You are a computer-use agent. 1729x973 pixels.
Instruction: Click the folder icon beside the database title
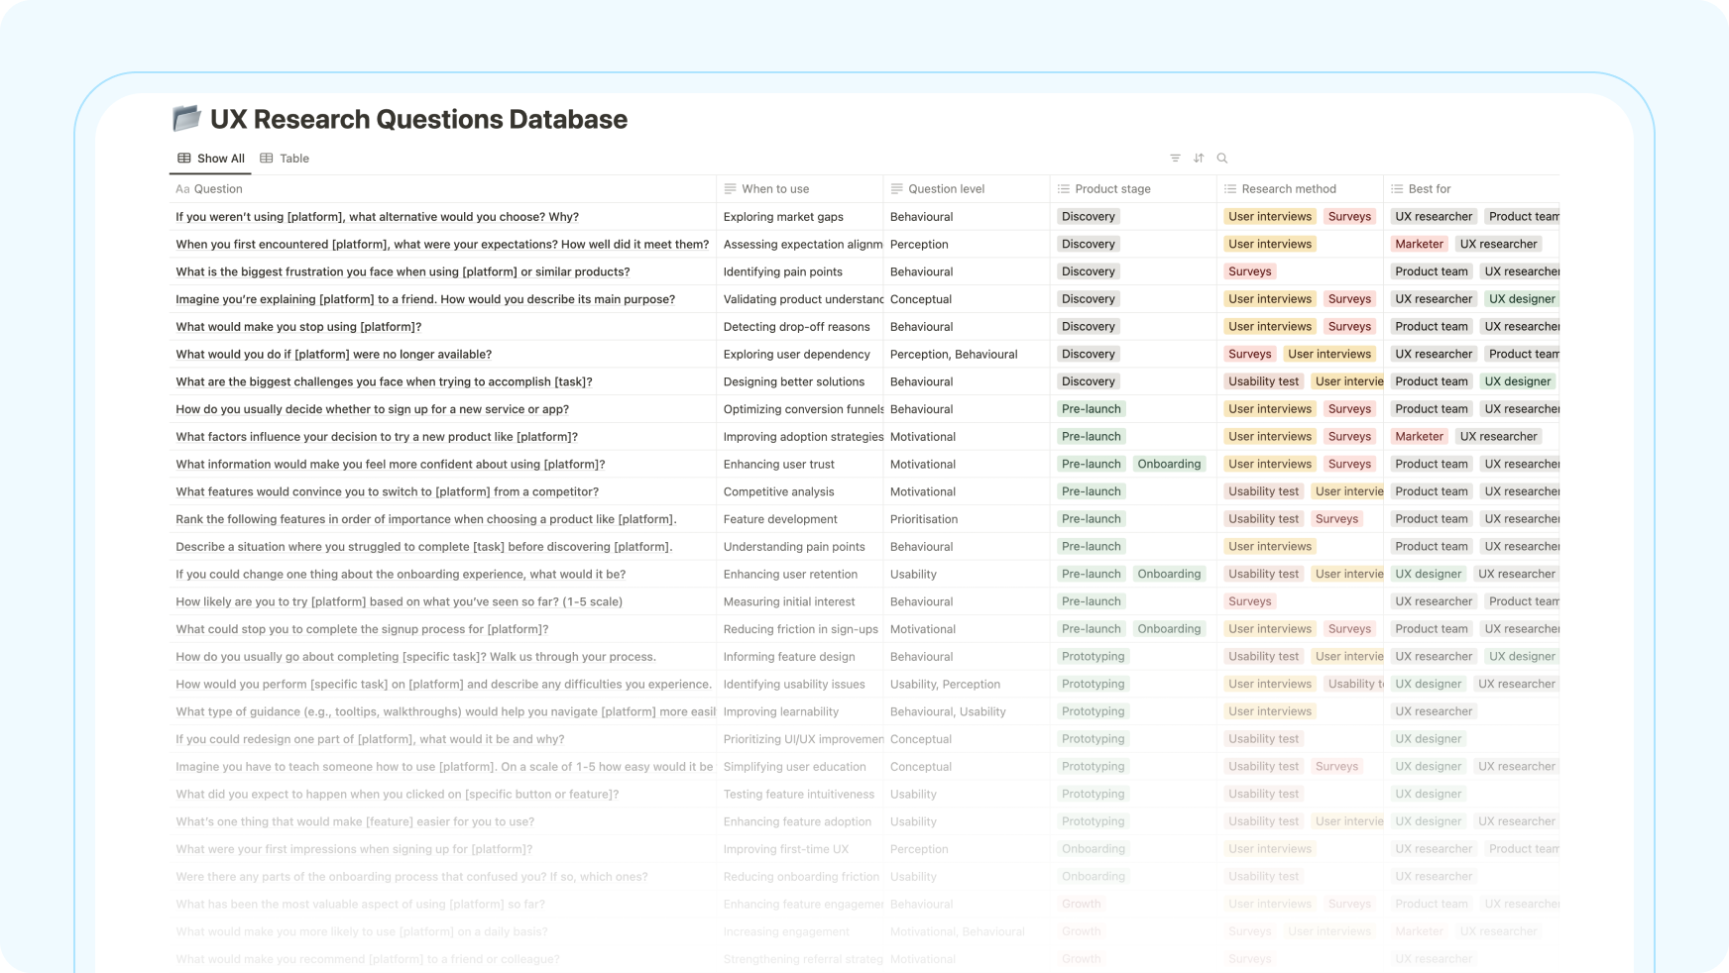point(186,119)
